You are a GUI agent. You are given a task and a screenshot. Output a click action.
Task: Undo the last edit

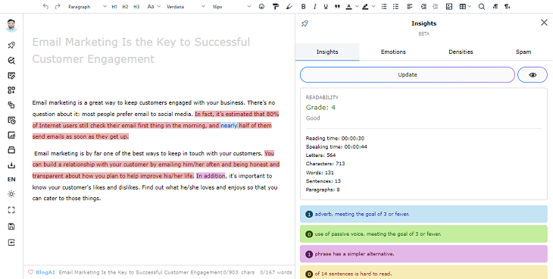[x=45, y=6]
